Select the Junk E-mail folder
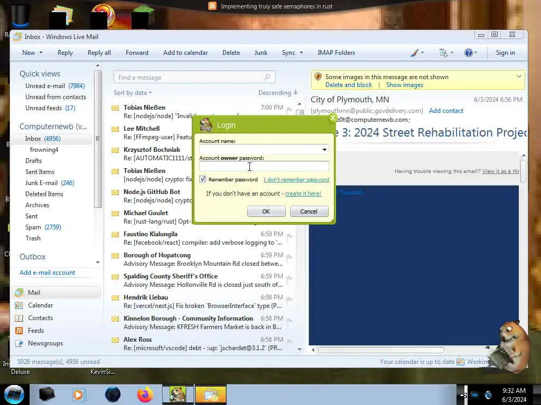 50,183
